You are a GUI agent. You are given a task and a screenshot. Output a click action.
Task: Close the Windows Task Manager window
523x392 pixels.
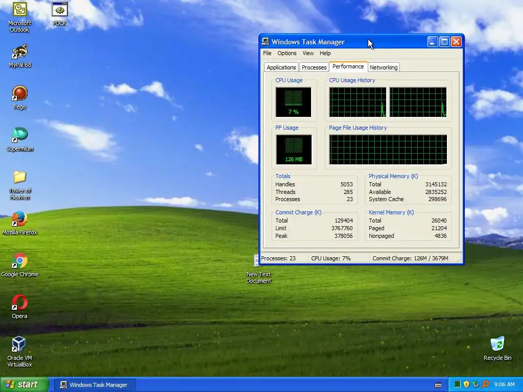pyautogui.click(x=456, y=42)
